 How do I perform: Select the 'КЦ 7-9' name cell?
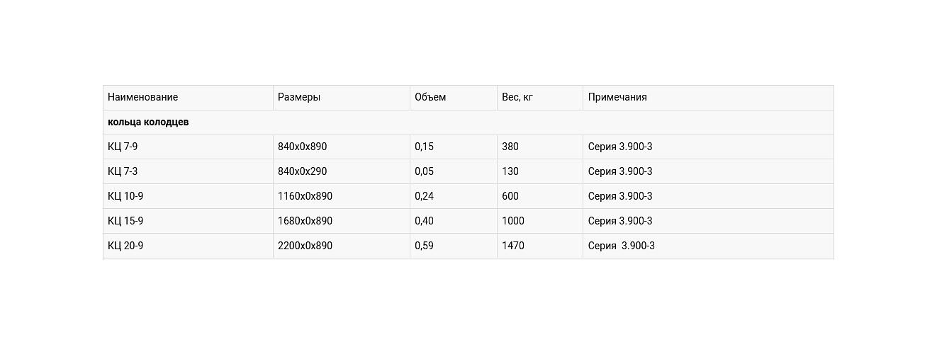(x=123, y=147)
